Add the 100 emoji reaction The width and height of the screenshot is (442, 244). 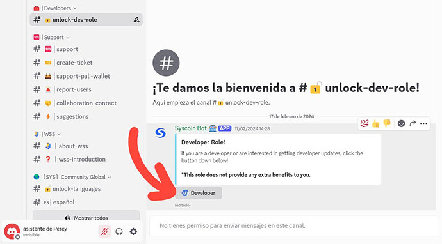[x=364, y=123]
